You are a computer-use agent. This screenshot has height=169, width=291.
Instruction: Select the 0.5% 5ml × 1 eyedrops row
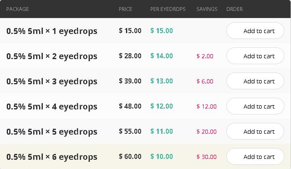tap(145, 31)
